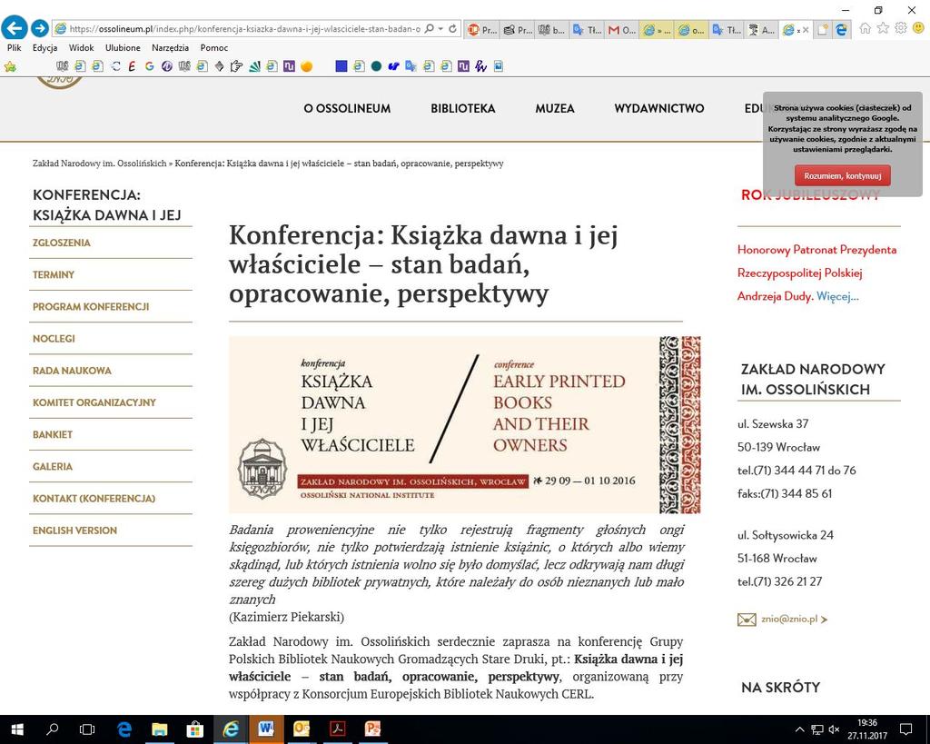This screenshot has width=930, height=744.
Task: Refresh the page with the reload icon
Action: (453, 28)
